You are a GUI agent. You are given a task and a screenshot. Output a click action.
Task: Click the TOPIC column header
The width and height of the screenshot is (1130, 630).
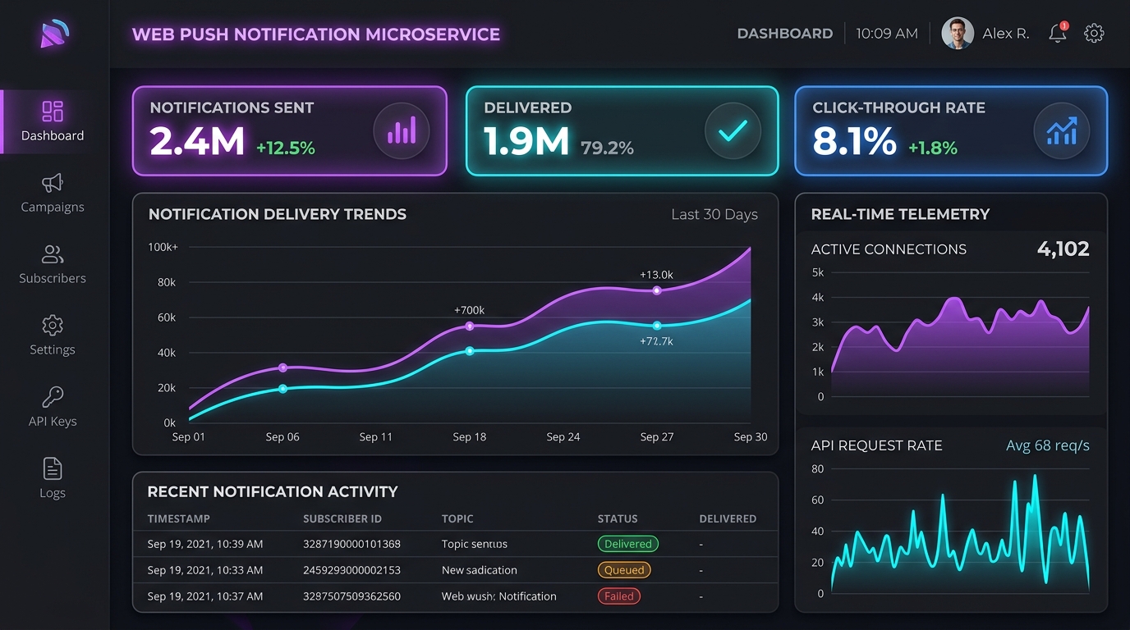pos(457,519)
